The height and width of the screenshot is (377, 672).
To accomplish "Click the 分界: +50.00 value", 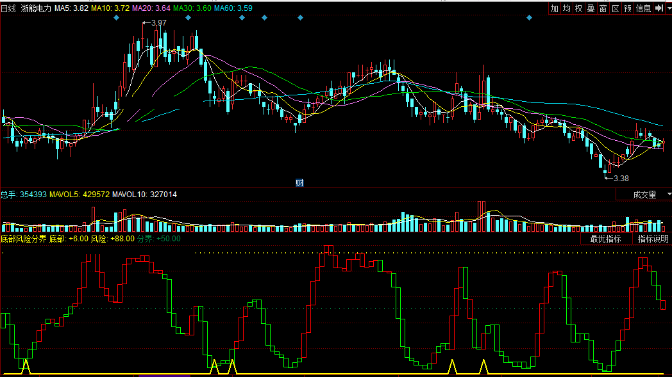I will point(159,239).
